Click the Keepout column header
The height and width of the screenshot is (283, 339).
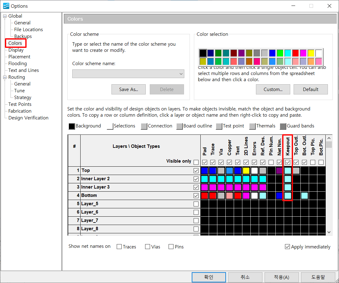pos(288,146)
